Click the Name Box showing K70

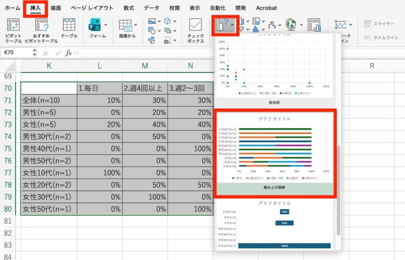[16, 53]
